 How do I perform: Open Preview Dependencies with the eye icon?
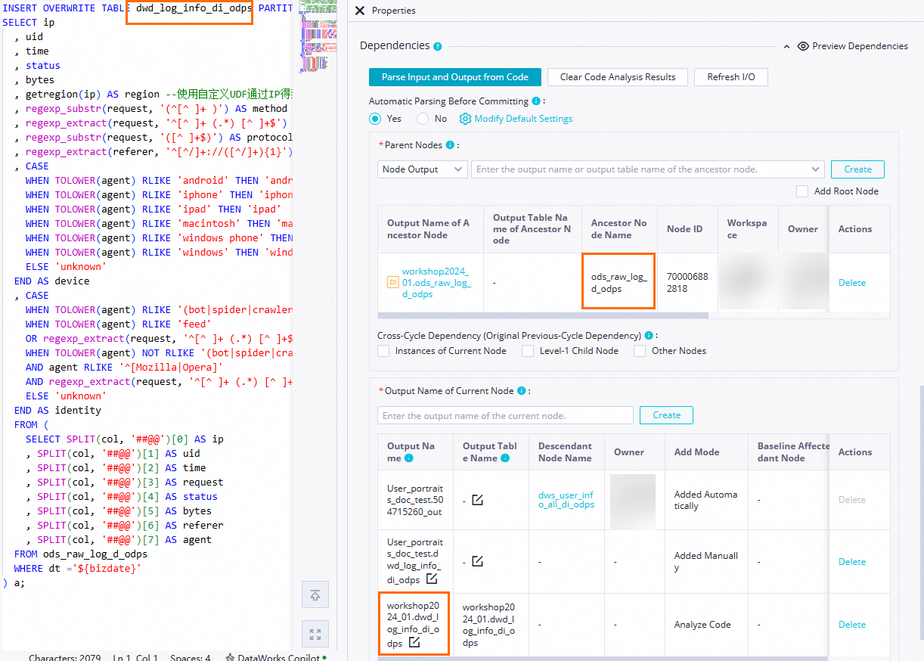(803, 46)
